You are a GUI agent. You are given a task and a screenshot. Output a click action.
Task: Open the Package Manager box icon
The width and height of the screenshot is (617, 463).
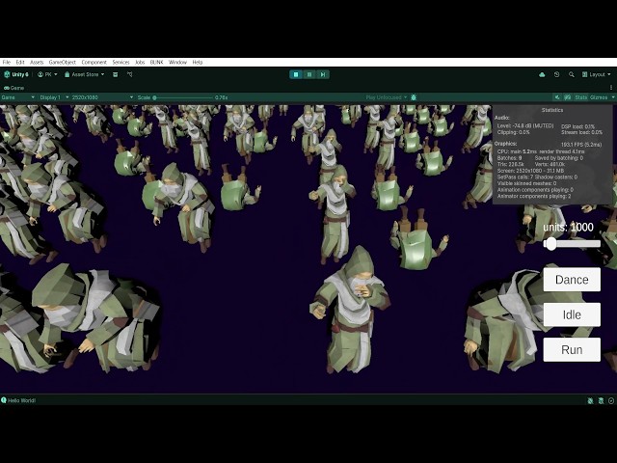[x=116, y=74]
